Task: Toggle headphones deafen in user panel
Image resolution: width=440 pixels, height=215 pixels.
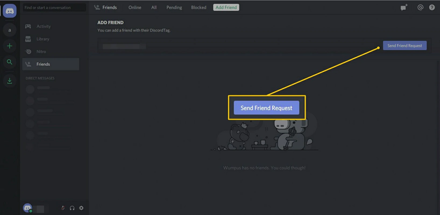Action: pos(72,208)
